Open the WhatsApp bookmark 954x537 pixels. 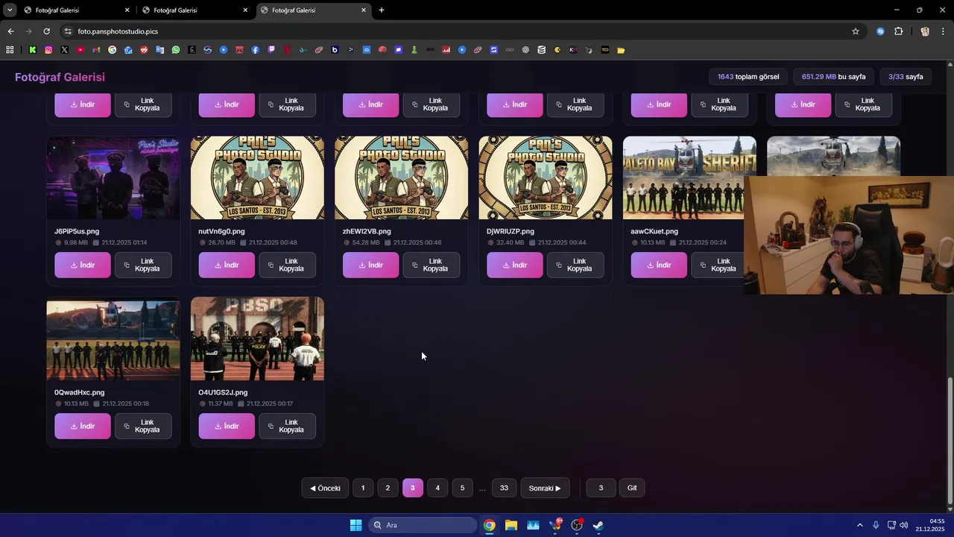click(x=176, y=50)
